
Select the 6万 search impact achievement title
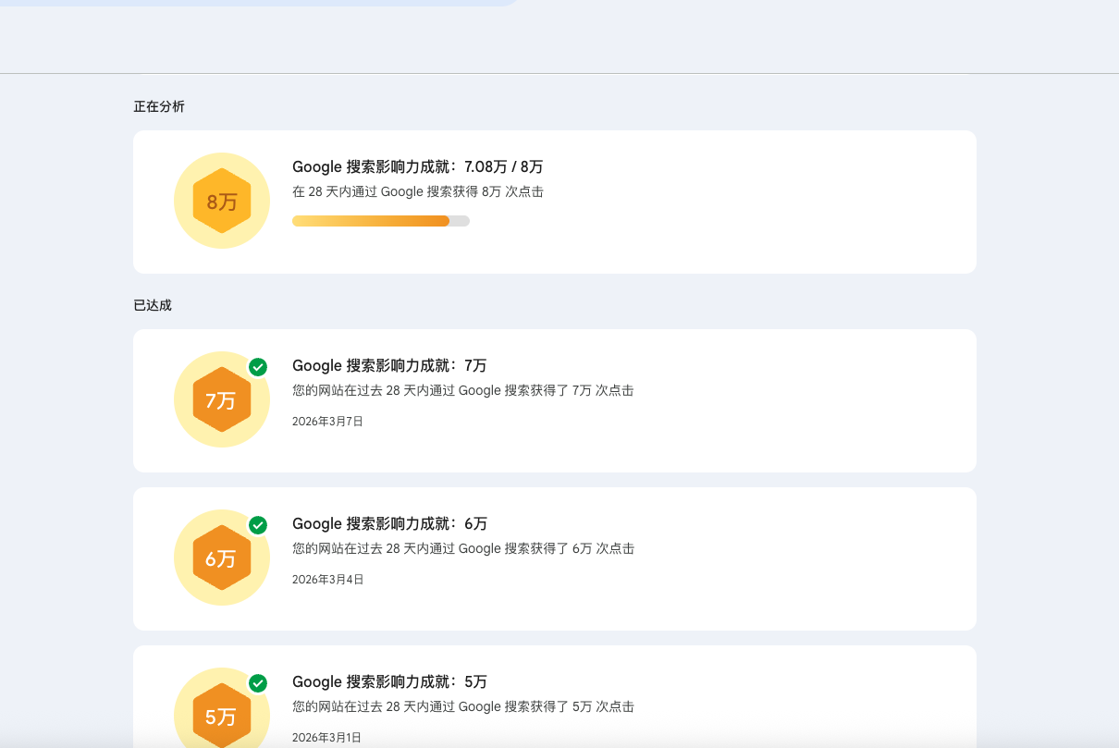389,523
